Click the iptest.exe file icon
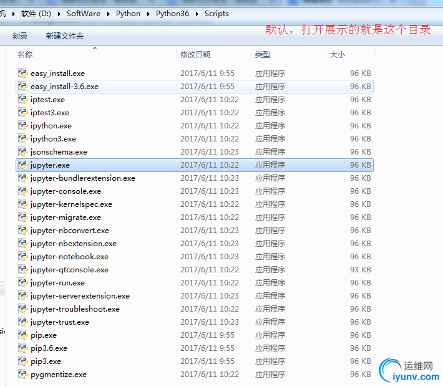 23,99
